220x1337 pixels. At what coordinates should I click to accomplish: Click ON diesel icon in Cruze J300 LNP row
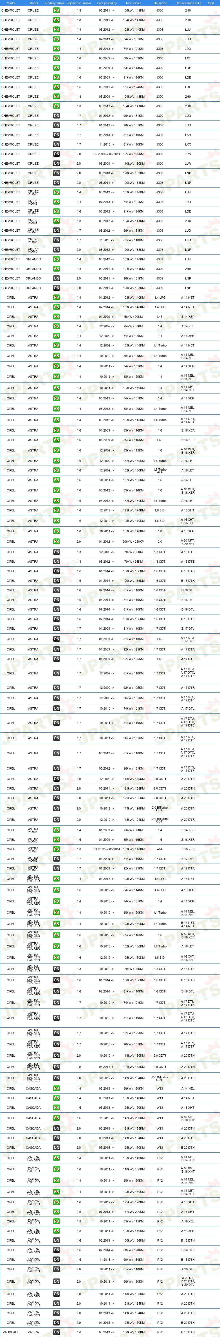pos(56,173)
